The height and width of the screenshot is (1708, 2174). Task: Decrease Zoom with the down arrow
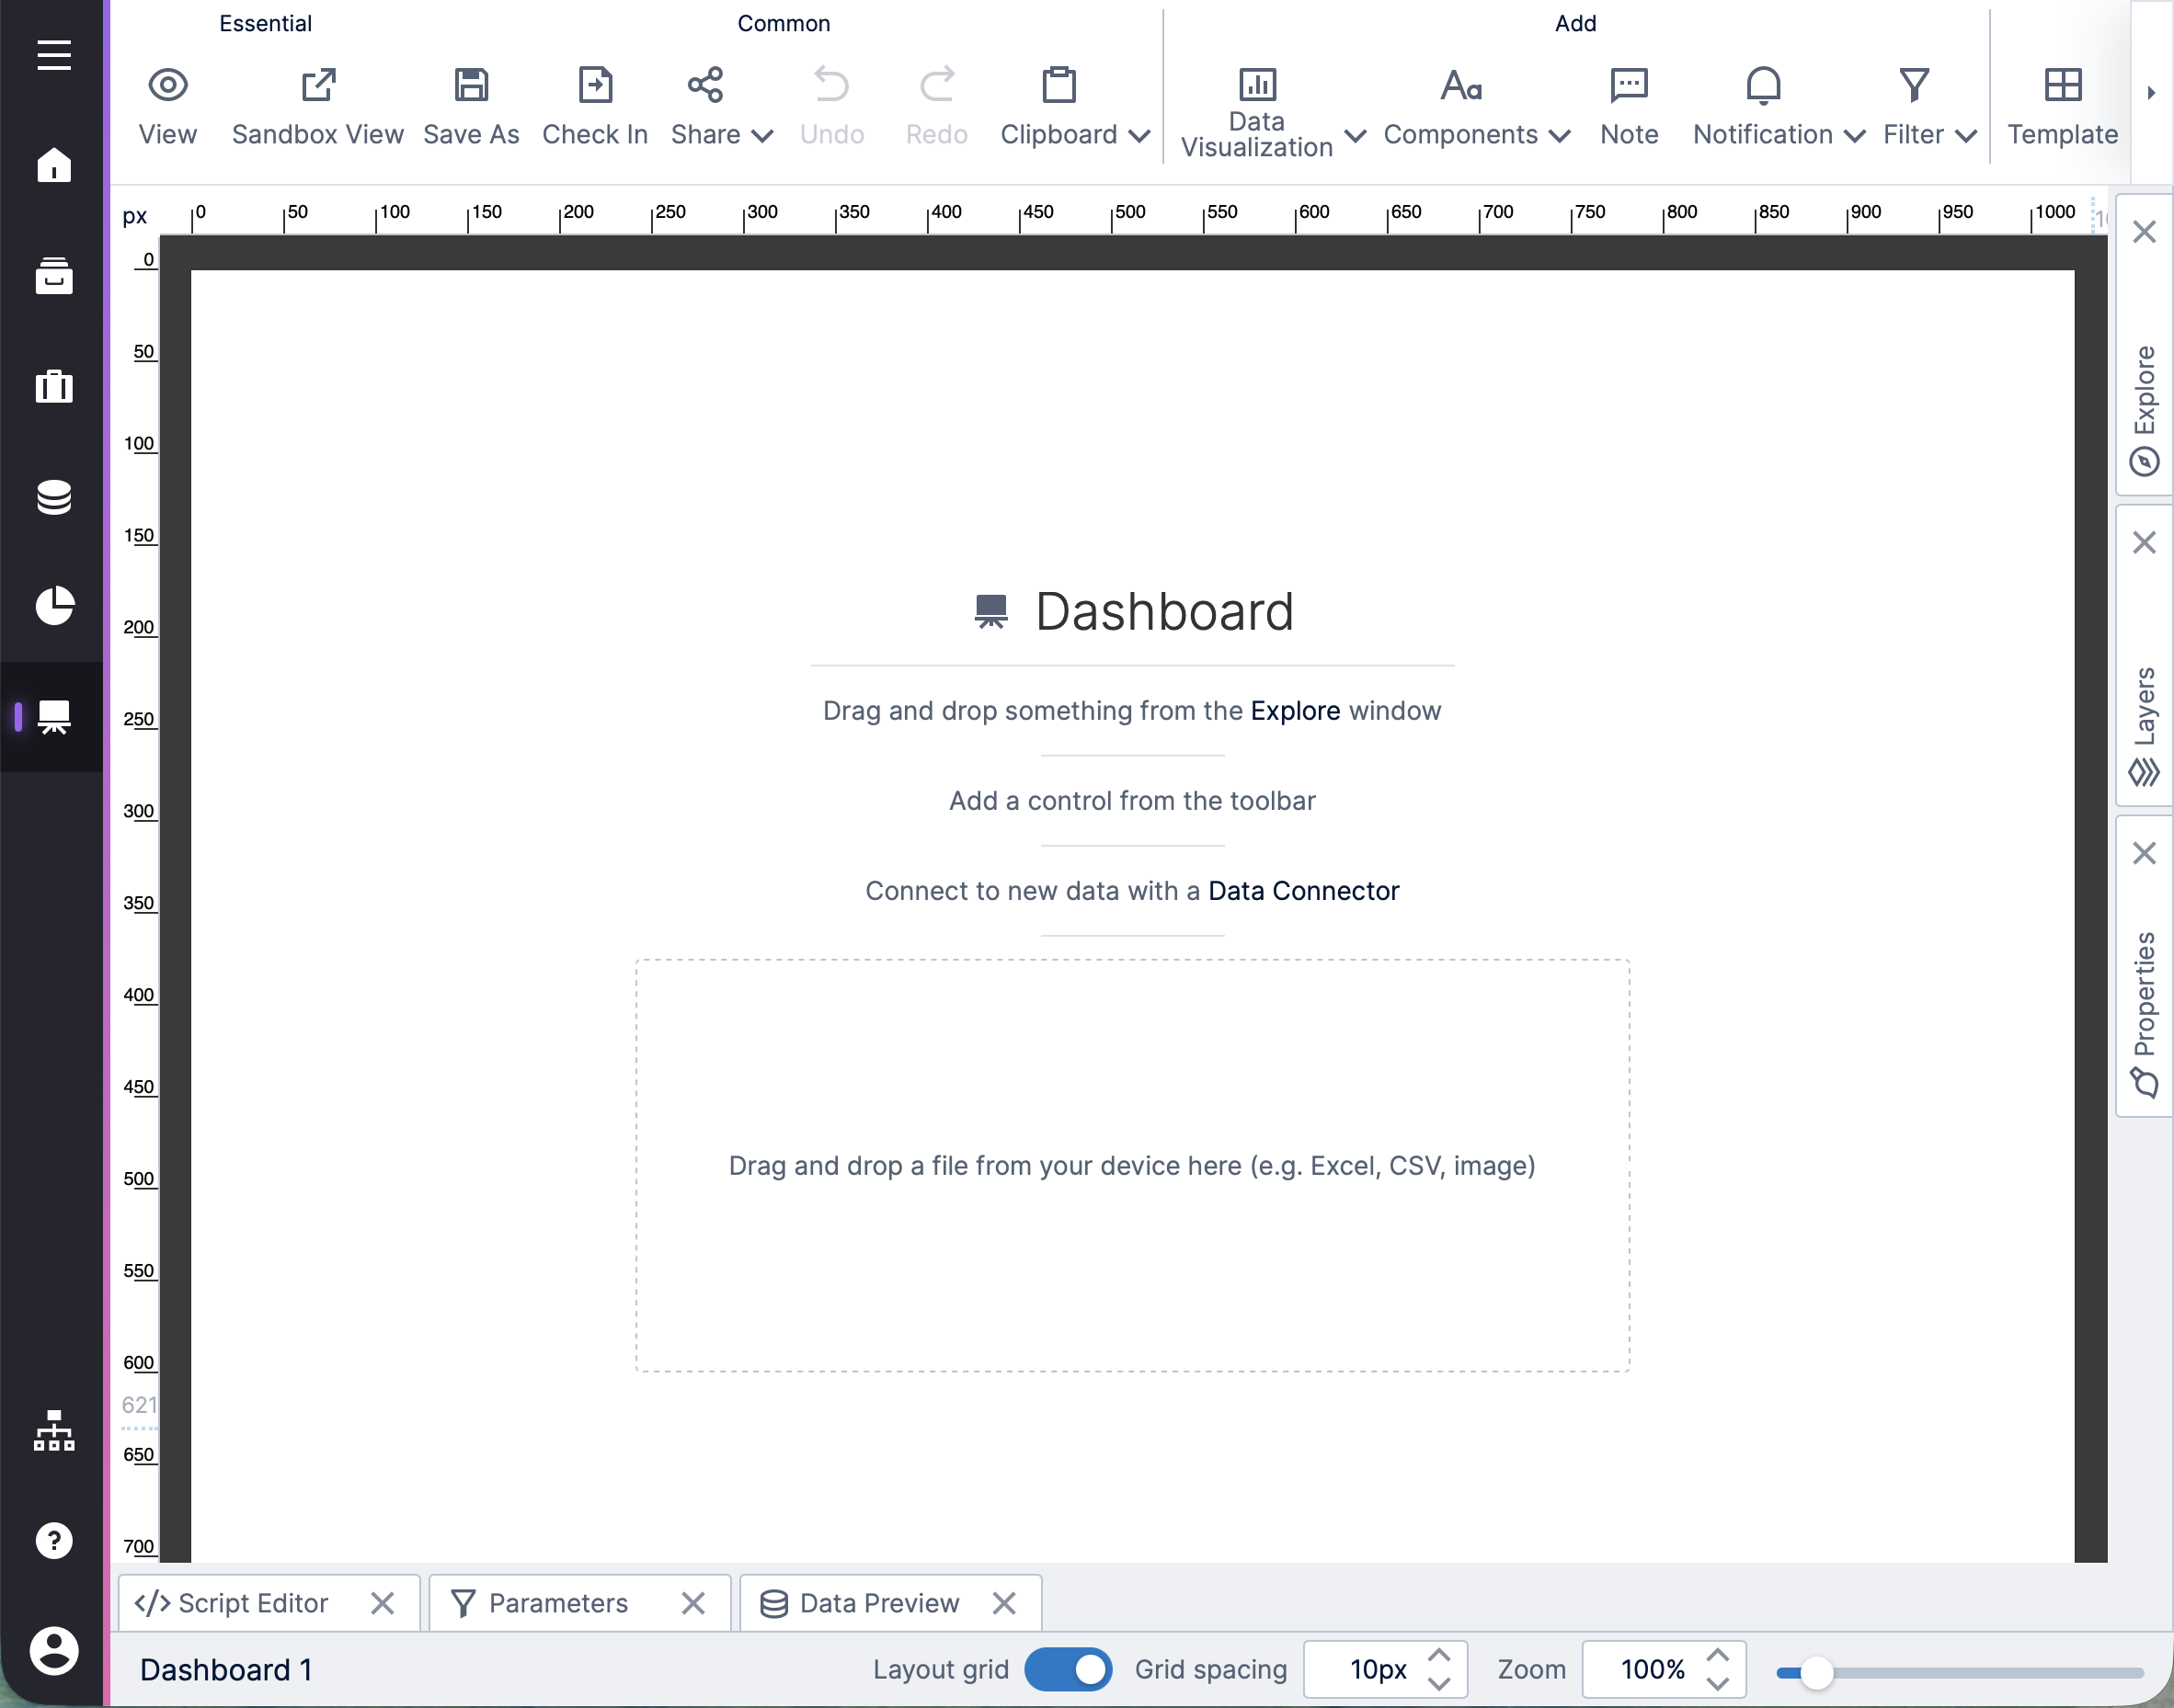point(1719,1683)
